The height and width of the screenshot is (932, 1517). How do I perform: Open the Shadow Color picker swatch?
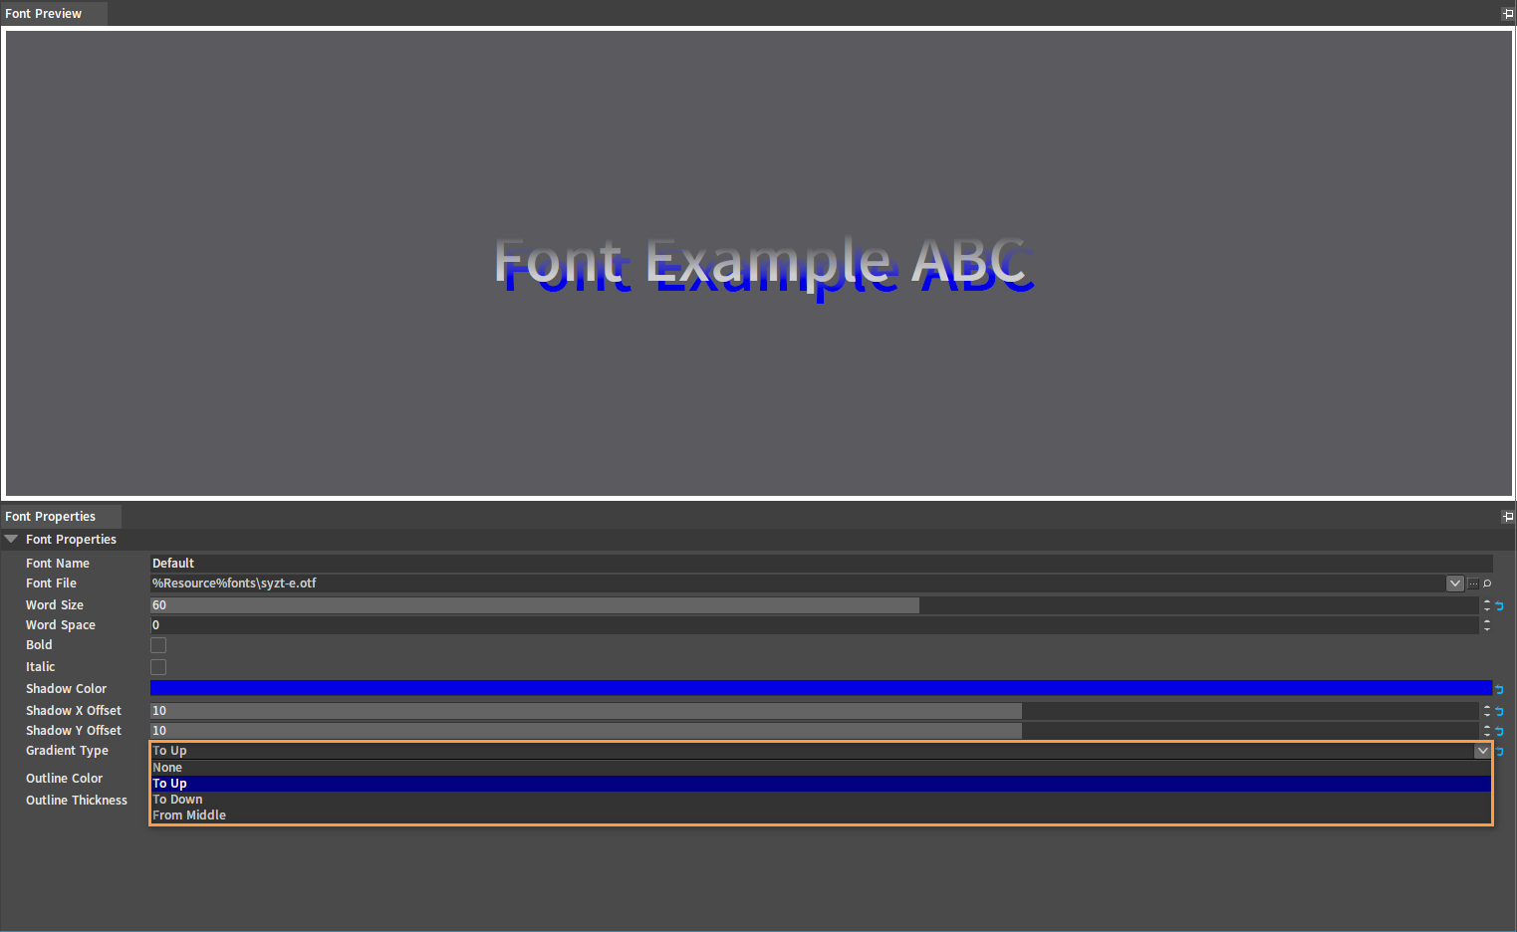click(821, 688)
